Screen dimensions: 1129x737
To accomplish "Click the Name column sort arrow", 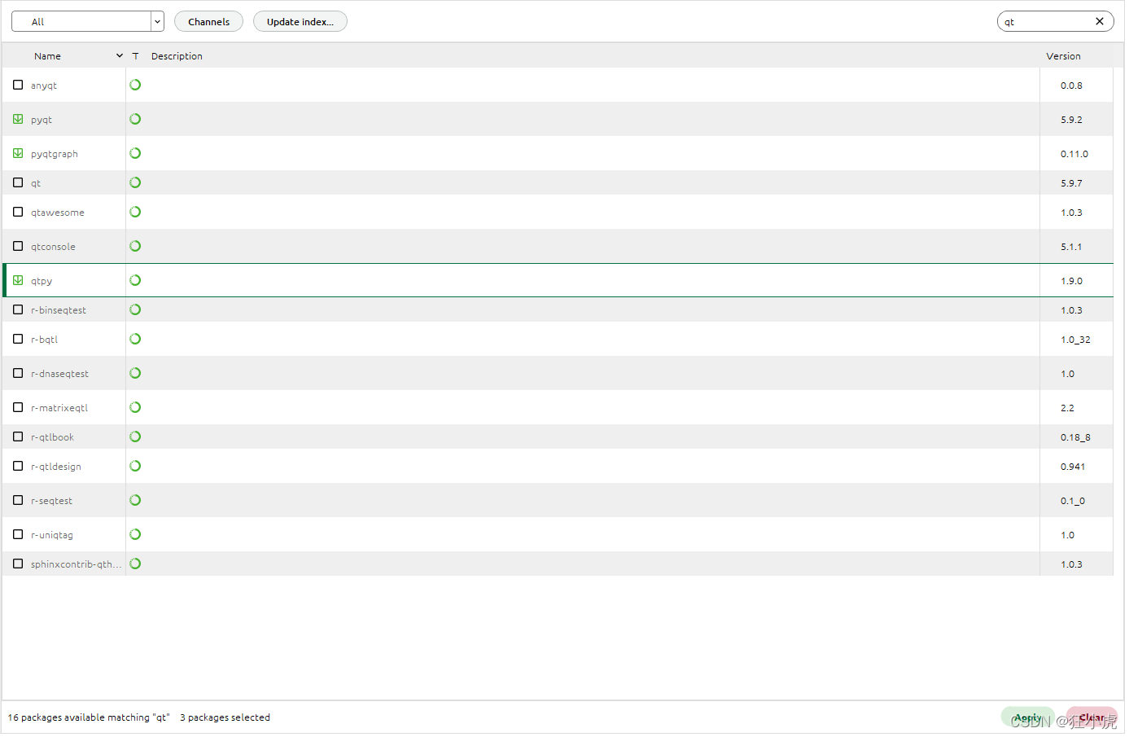I will [x=120, y=56].
